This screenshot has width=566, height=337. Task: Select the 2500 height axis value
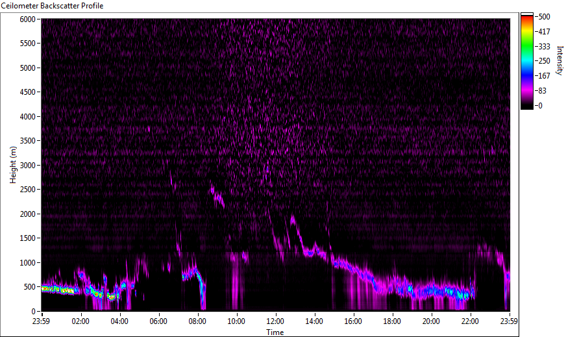[27, 190]
